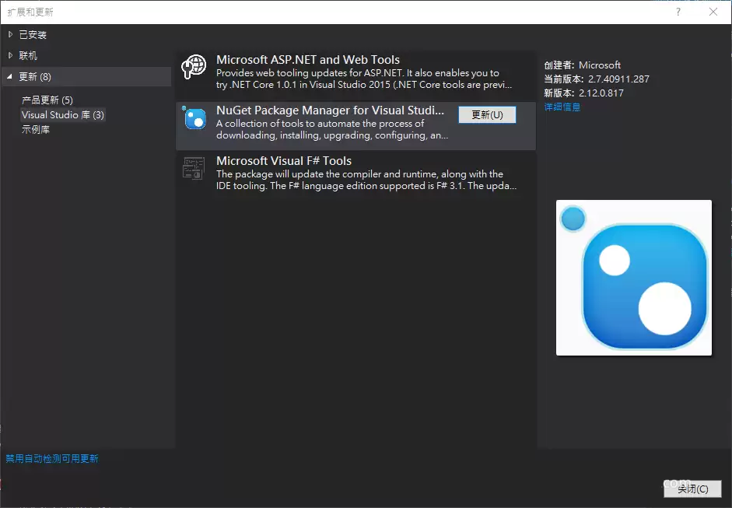This screenshot has width=732, height=508.
Task: Click the ASP.NET and Web Tools globe icon
Action: 193,65
